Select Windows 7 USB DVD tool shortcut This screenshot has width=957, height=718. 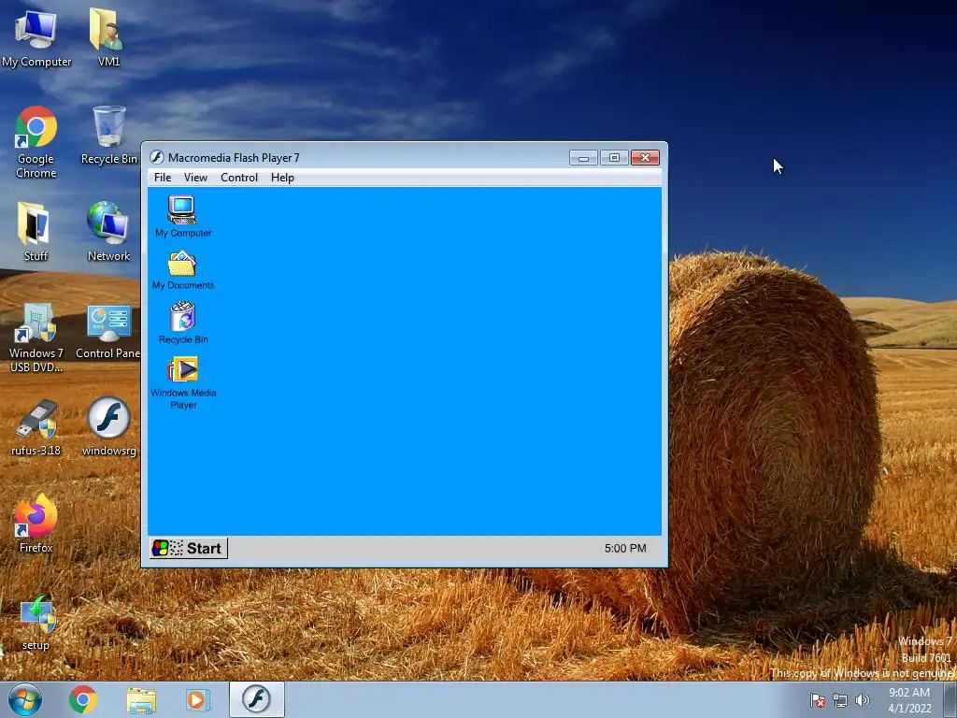click(x=36, y=337)
